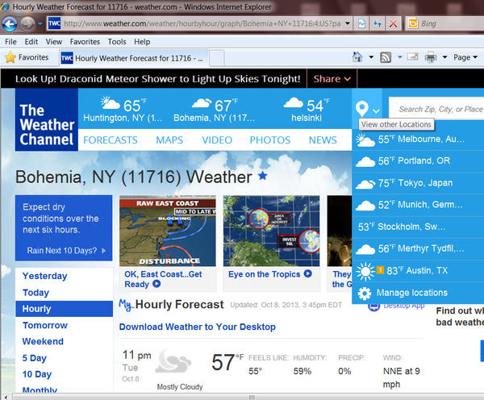Viewport: 484px width, 400px height.
Task: Open the VIDEO navigation tab
Action: [x=217, y=140]
